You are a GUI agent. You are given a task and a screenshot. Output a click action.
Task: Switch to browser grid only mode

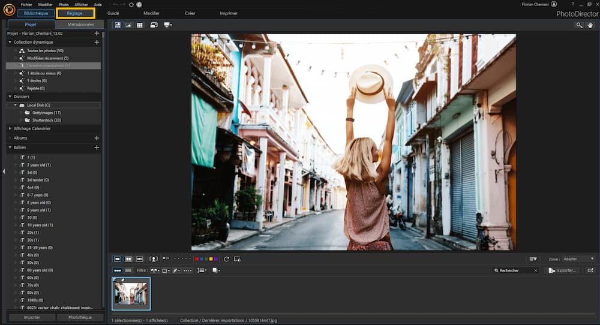(140, 25)
